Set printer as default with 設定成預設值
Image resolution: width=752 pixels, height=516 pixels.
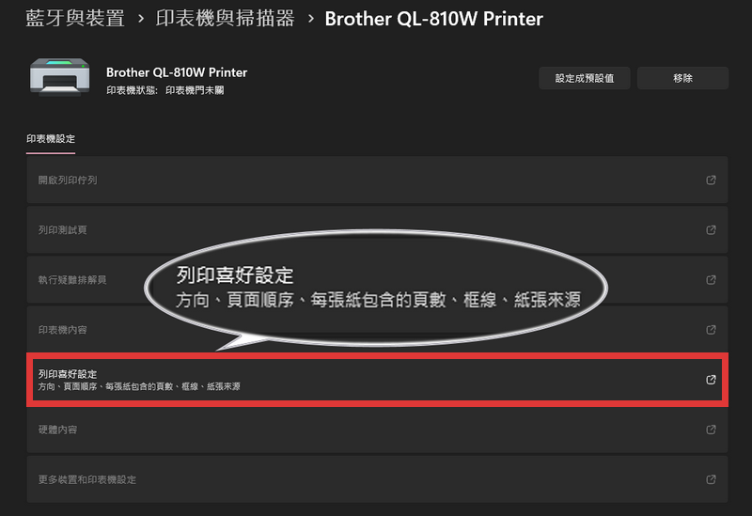(584, 78)
